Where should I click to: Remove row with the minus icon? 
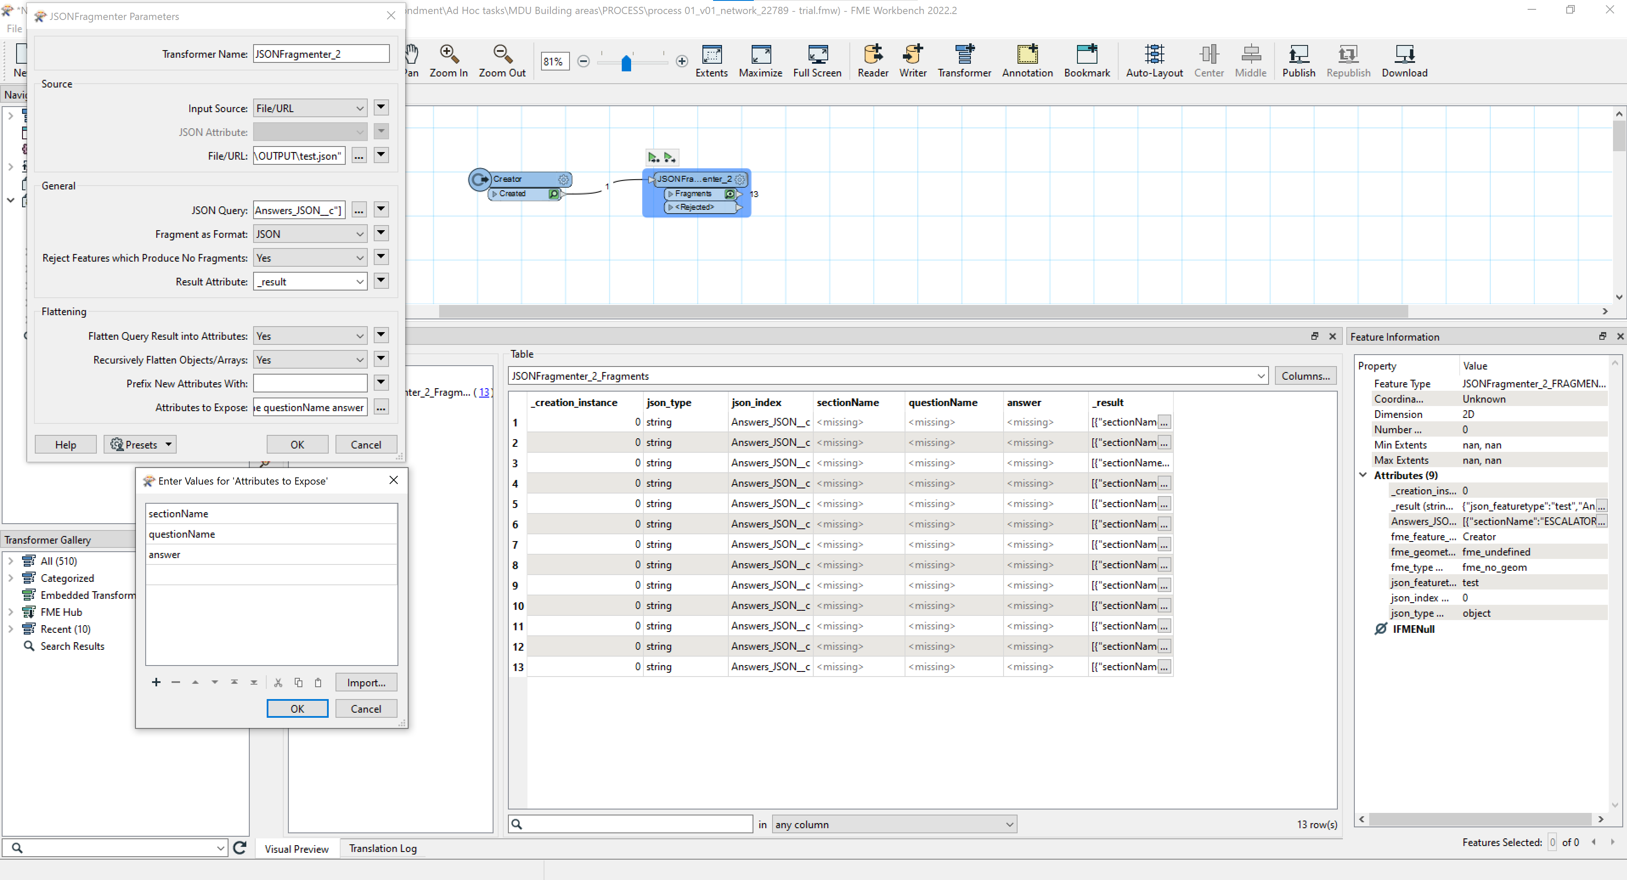[175, 682]
